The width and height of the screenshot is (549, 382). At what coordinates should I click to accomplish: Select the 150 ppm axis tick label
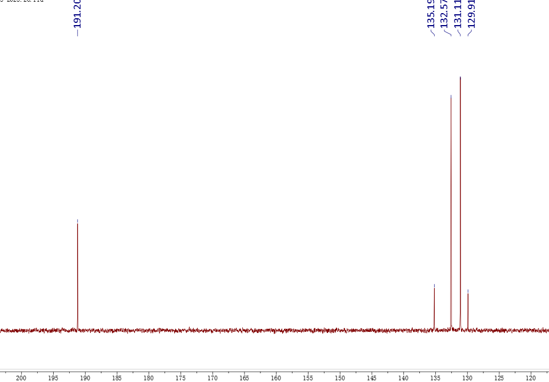click(x=340, y=377)
